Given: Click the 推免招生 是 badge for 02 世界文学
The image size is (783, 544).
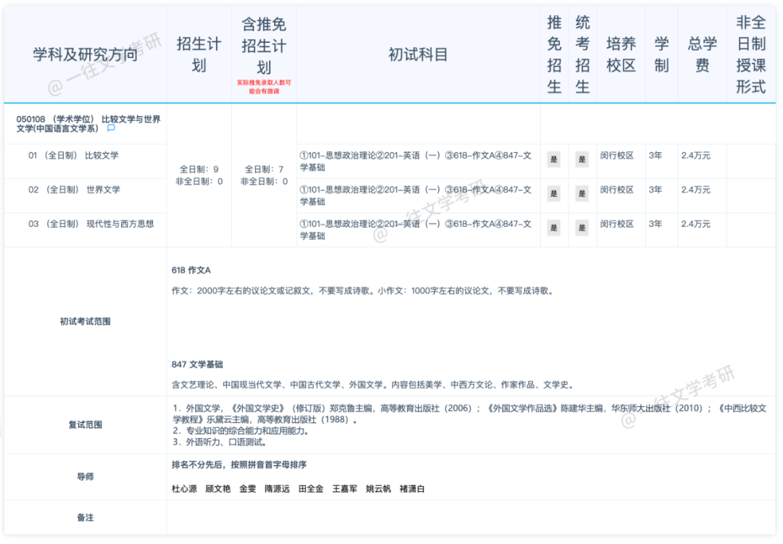Looking at the screenshot, I should click(553, 193).
